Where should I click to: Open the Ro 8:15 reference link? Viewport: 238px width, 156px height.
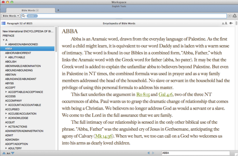click(143, 94)
